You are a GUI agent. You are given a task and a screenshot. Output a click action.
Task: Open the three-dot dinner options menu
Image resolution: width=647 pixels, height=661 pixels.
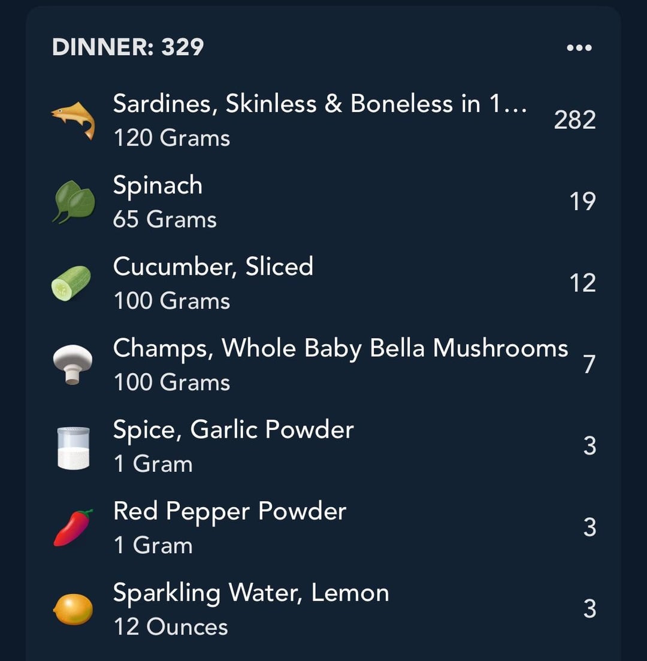[x=579, y=48]
